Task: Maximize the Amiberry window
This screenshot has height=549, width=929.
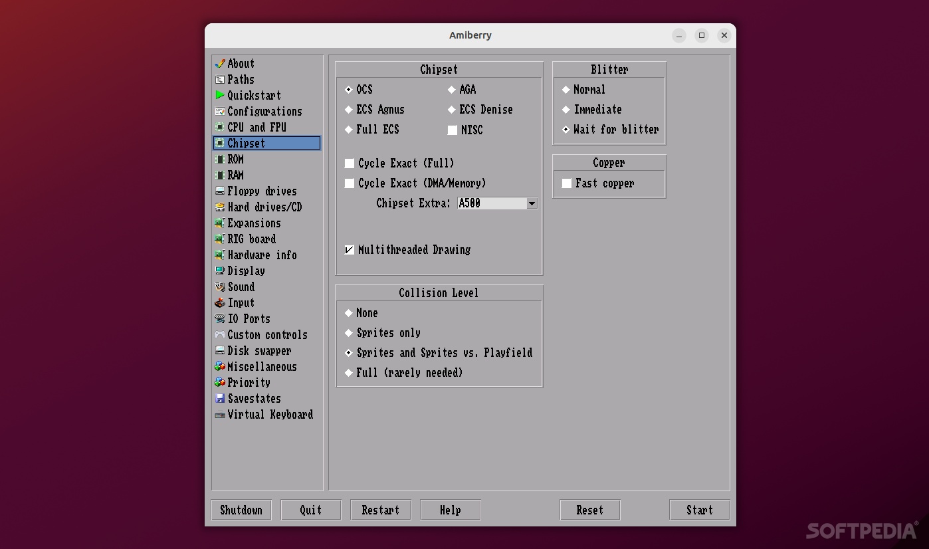Action: (x=702, y=35)
